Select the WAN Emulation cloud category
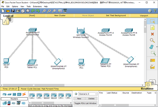The image size is (158, 107). pos(13,103)
